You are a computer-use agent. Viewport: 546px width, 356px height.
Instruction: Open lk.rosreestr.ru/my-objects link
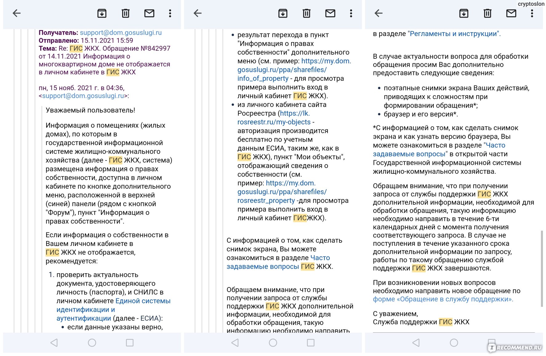(x=274, y=118)
